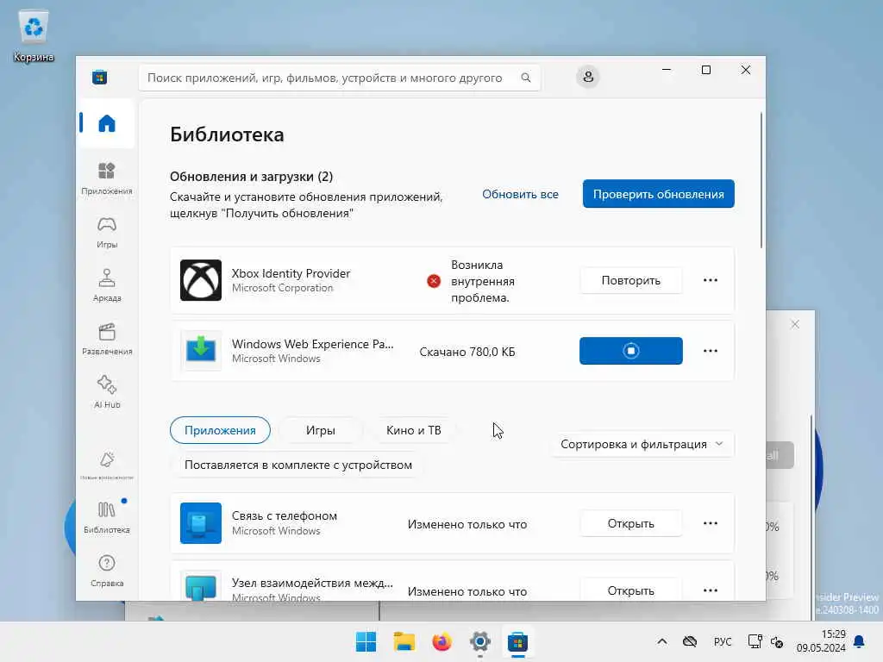Click Повторить for Xbox Identity Provider
The height and width of the screenshot is (662, 883).
point(630,280)
